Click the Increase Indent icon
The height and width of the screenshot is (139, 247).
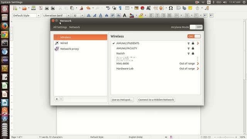(205, 15)
